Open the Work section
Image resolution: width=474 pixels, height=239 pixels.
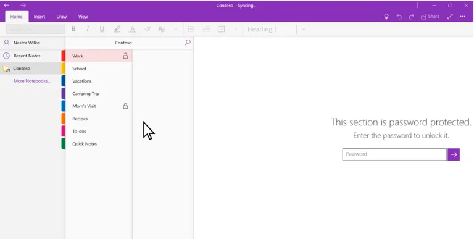pos(99,56)
